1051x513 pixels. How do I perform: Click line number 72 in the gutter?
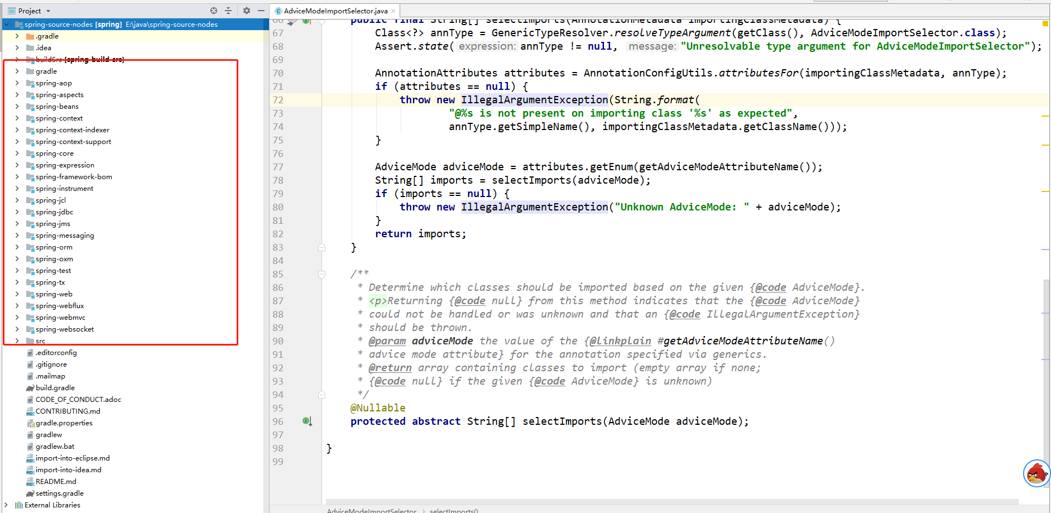278,100
